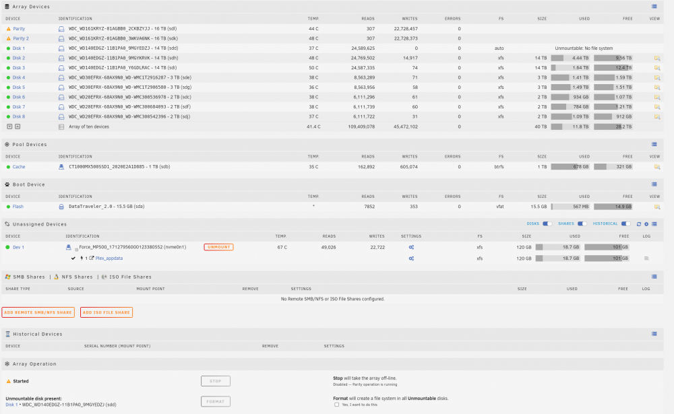
Task: Click the Stop array button
Action: 216,381
